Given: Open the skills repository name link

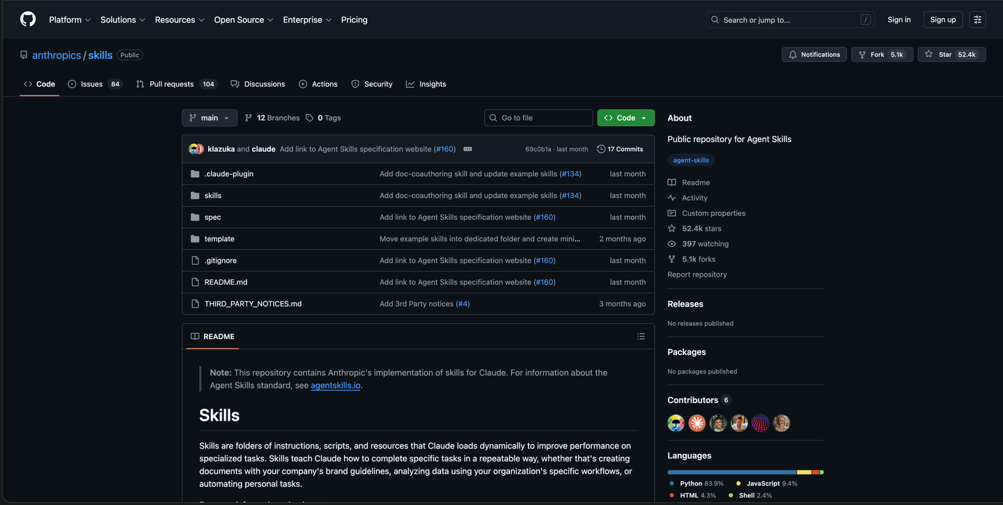Looking at the screenshot, I should [x=100, y=55].
